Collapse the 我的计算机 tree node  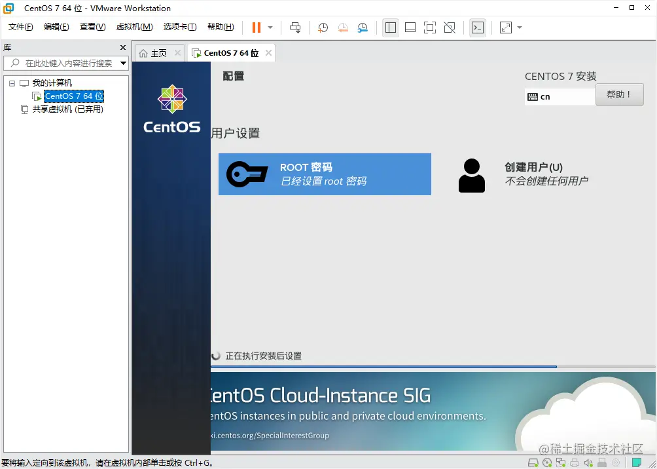[12, 83]
